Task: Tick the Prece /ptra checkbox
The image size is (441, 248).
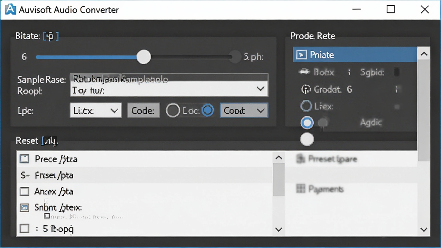Action: point(25,159)
